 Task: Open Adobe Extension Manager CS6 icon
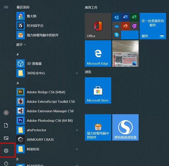coord(21,111)
